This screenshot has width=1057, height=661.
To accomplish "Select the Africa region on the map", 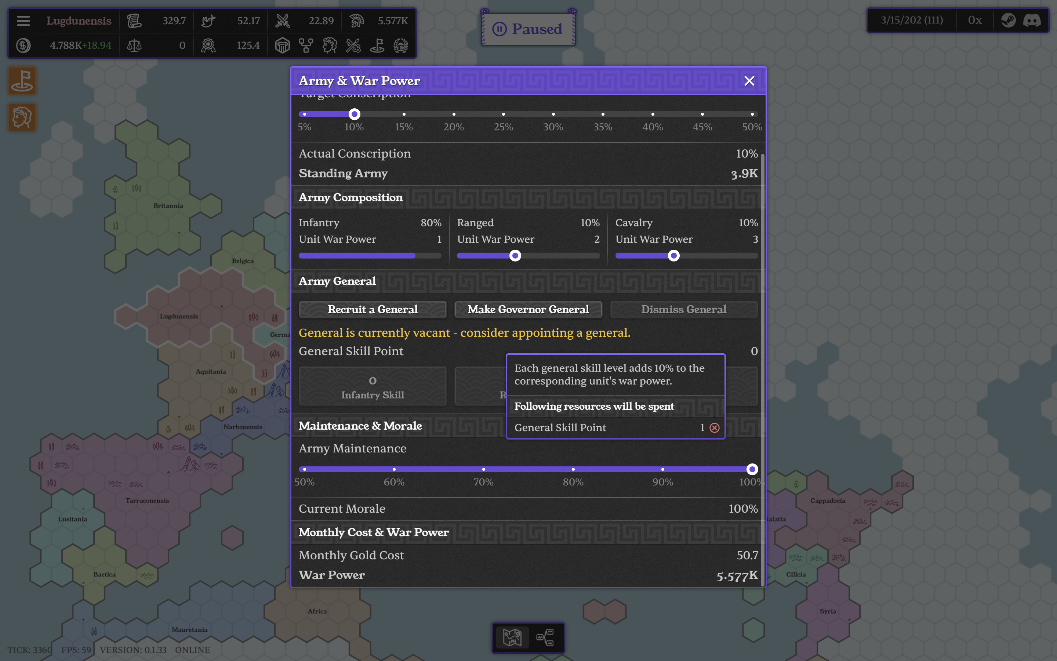I will pos(317,611).
